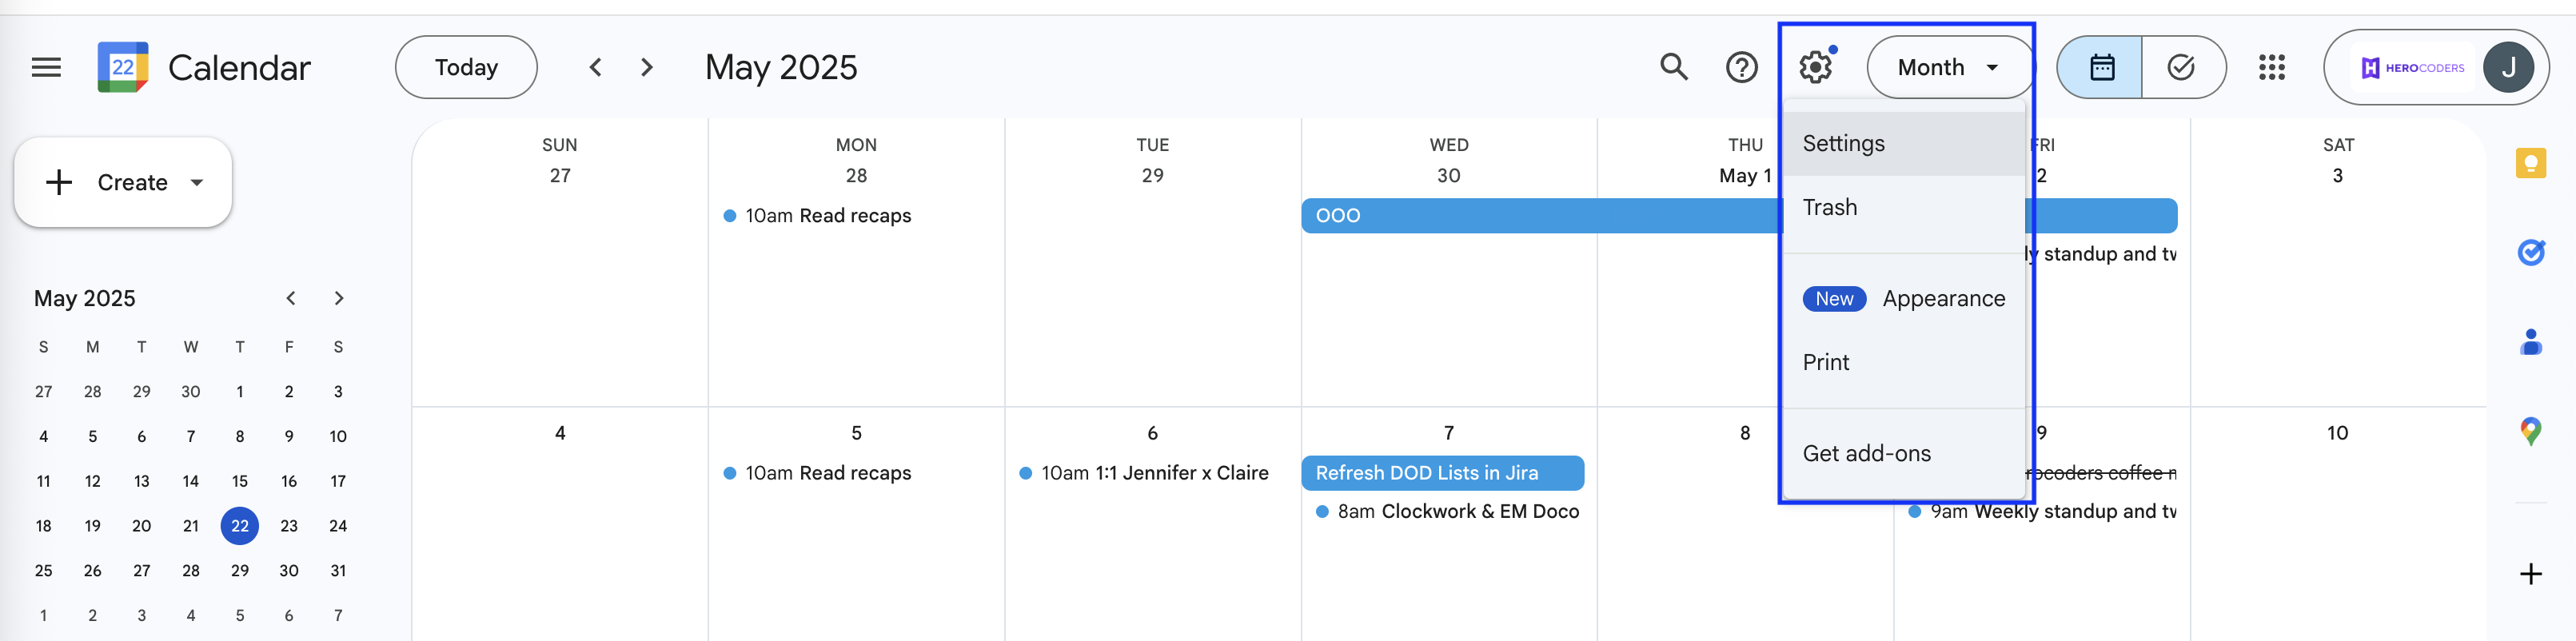
Task: Switch to Calendar view toggle
Action: (2101, 67)
